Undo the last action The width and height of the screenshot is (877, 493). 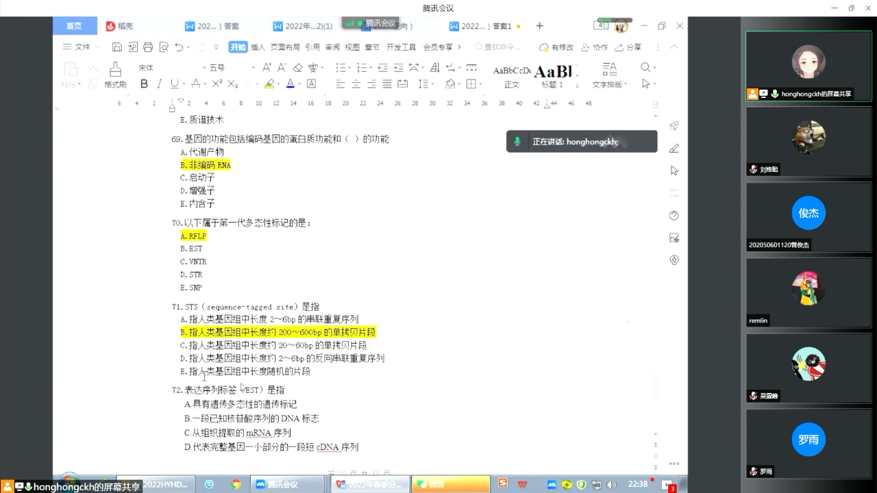point(179,47)
